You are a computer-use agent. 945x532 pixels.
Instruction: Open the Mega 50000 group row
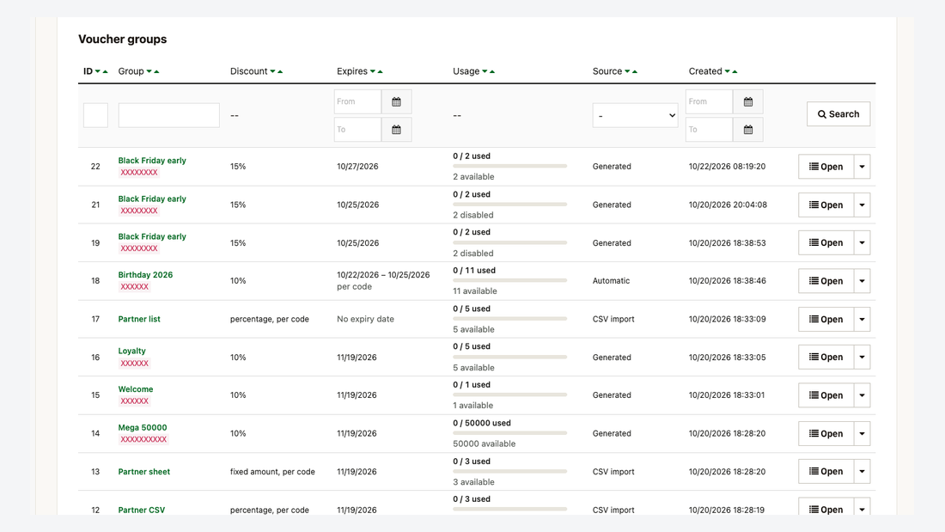point(826,434)
